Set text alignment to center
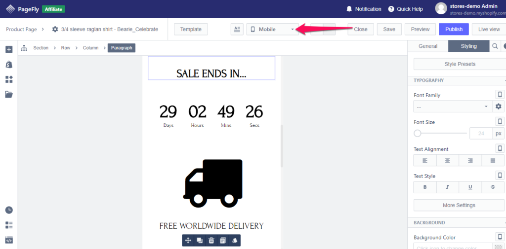The height and width of the screenshot is (249, 506). (447, 160)
